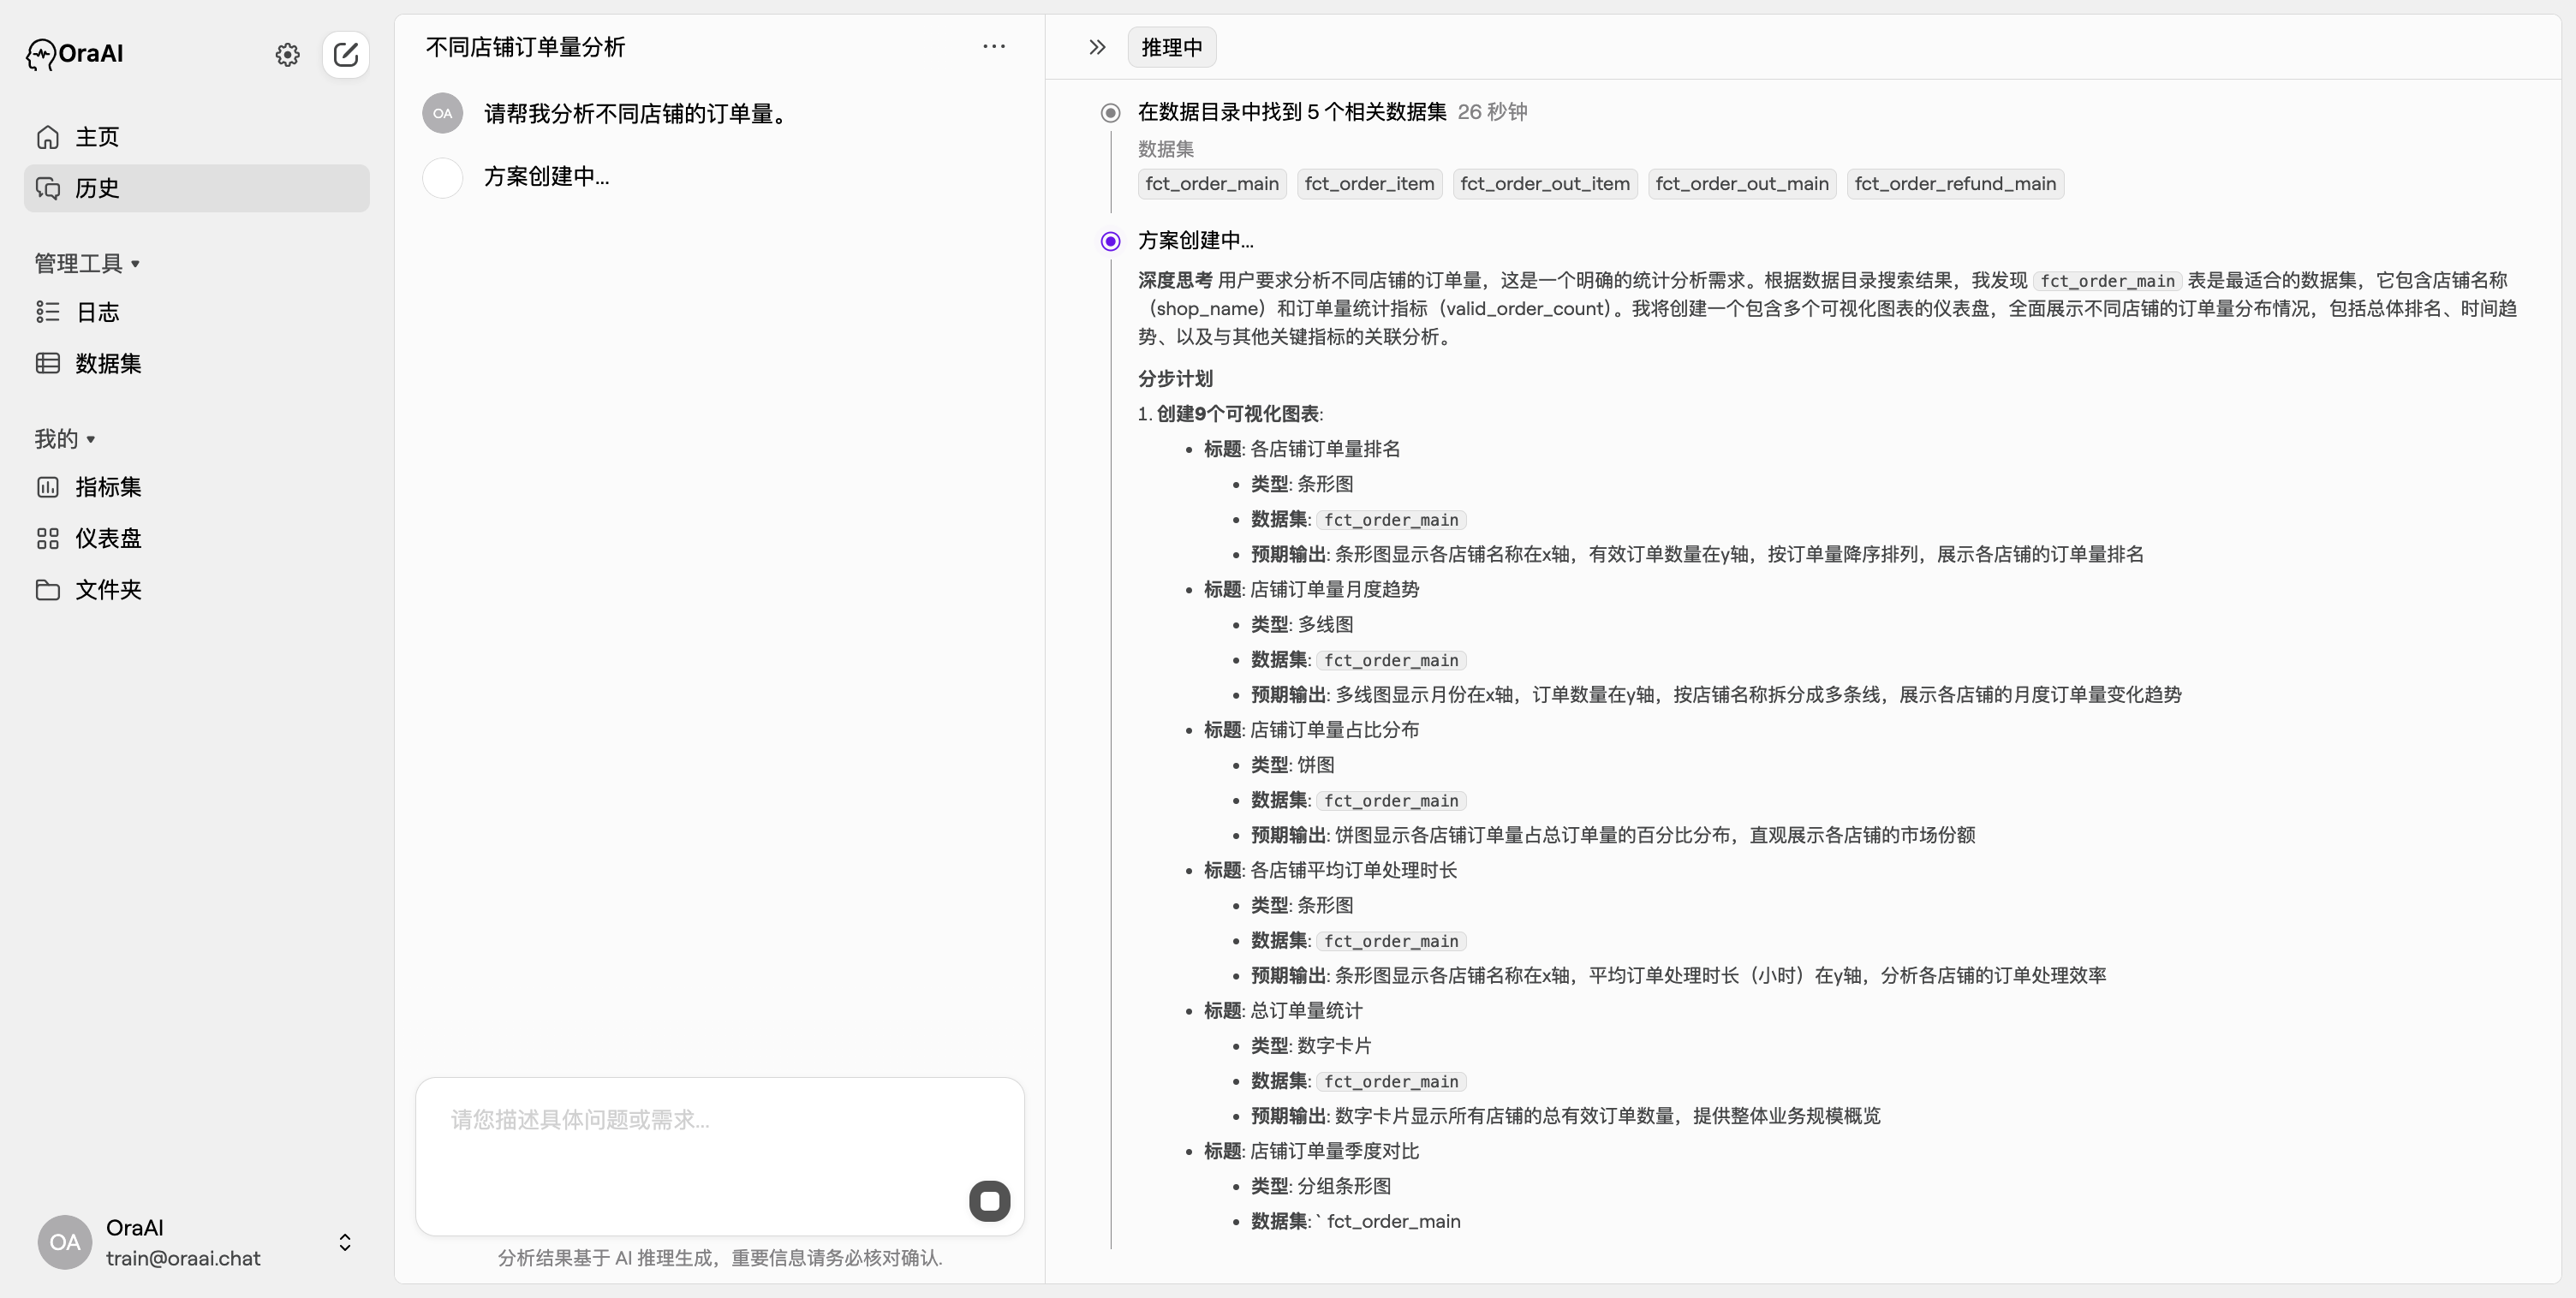Open the settings gear icon
This screenshot has height=1298, width=2576.
click(287, 55)
